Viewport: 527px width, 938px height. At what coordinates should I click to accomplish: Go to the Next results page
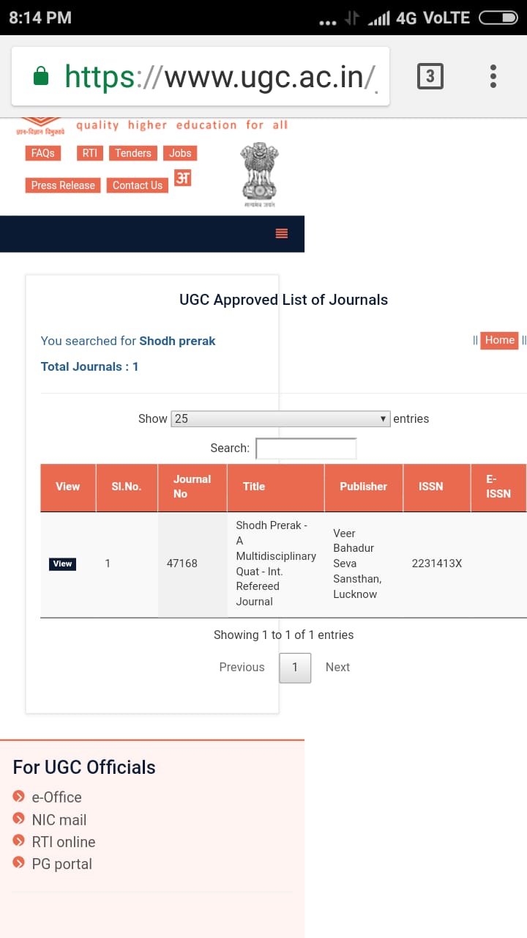(x=337, y=667)
